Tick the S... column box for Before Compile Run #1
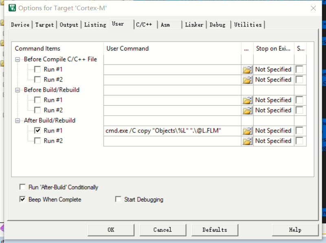 [x=300, y=69]
